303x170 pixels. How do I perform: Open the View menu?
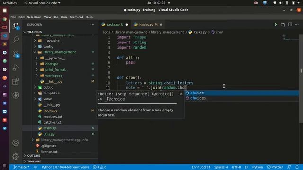47,17
